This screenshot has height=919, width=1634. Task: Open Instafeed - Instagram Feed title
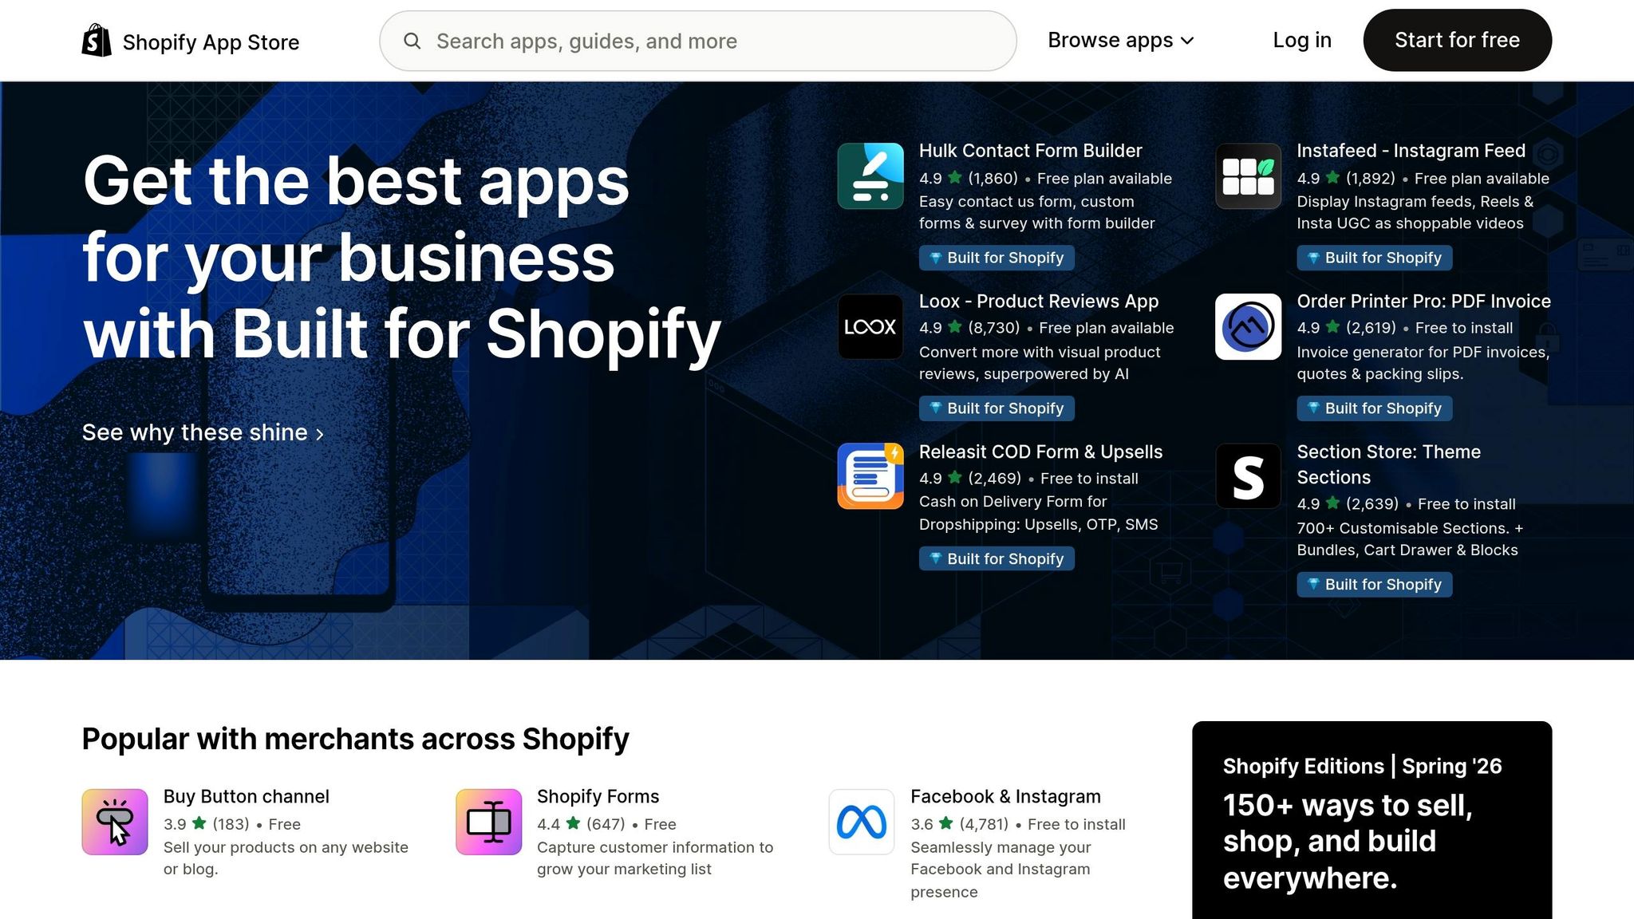click(x=1411, y=151)
